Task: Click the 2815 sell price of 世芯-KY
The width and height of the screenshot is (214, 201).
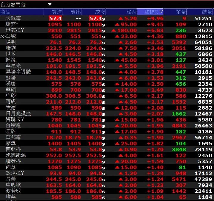Action: click(x=74, y=30)
